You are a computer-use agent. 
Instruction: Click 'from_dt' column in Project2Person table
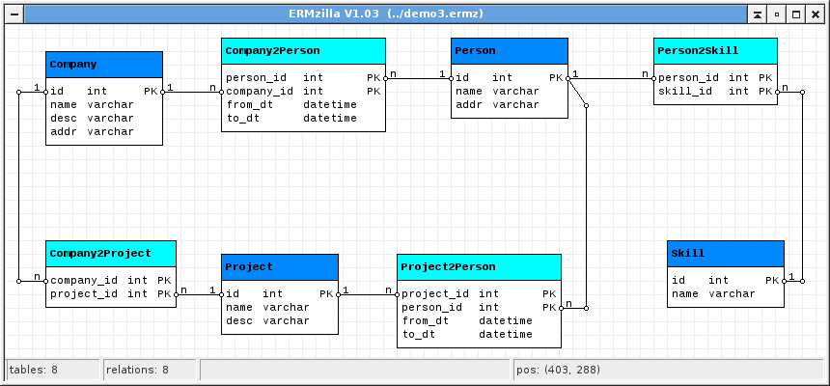(479, 321)
